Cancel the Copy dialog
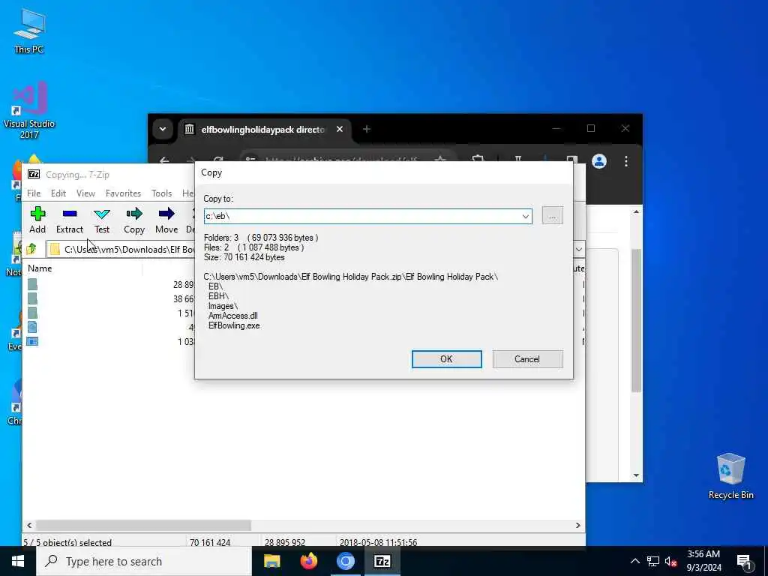Image resolution: width=768 pixels, height=576 pixels. (527, 359)
